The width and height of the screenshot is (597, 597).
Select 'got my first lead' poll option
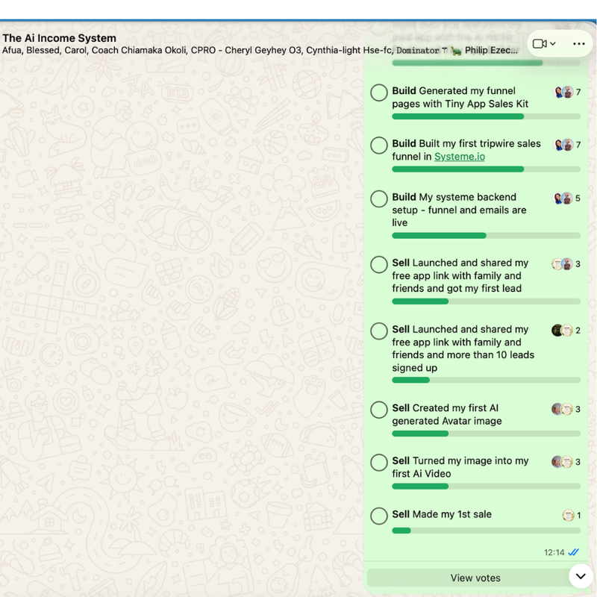point(379,264)
